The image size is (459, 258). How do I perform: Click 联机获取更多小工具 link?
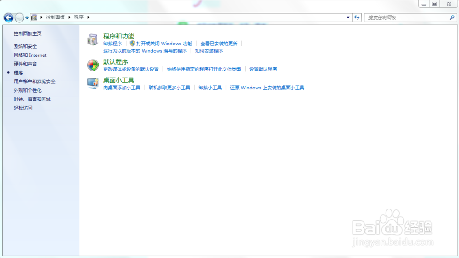pos(169,88)
